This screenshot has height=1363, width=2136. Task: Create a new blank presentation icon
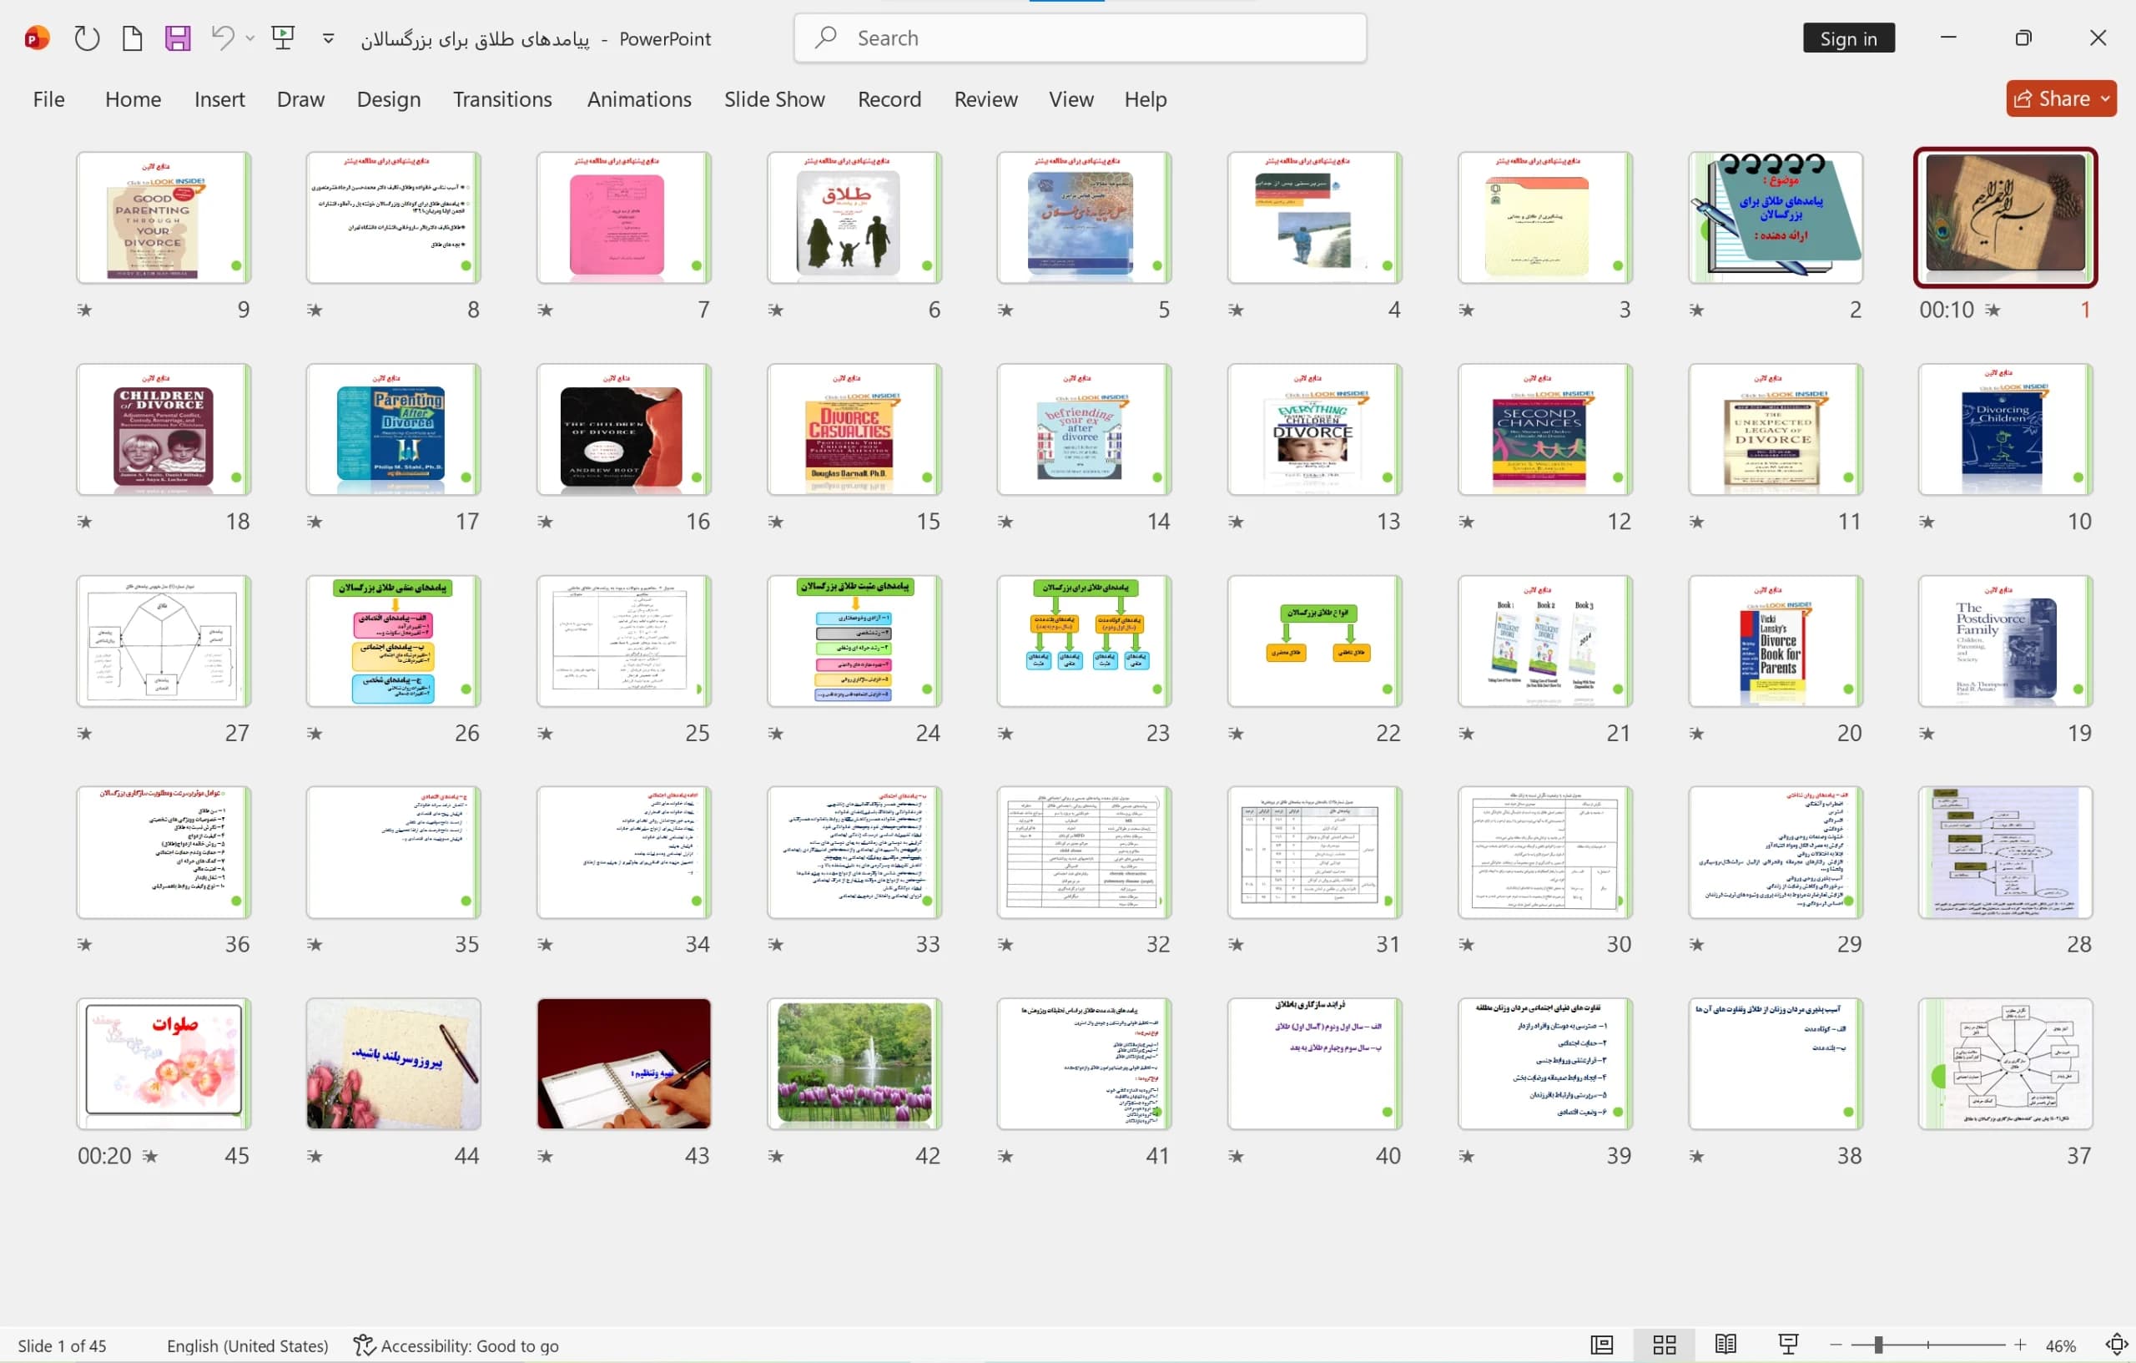132,38
